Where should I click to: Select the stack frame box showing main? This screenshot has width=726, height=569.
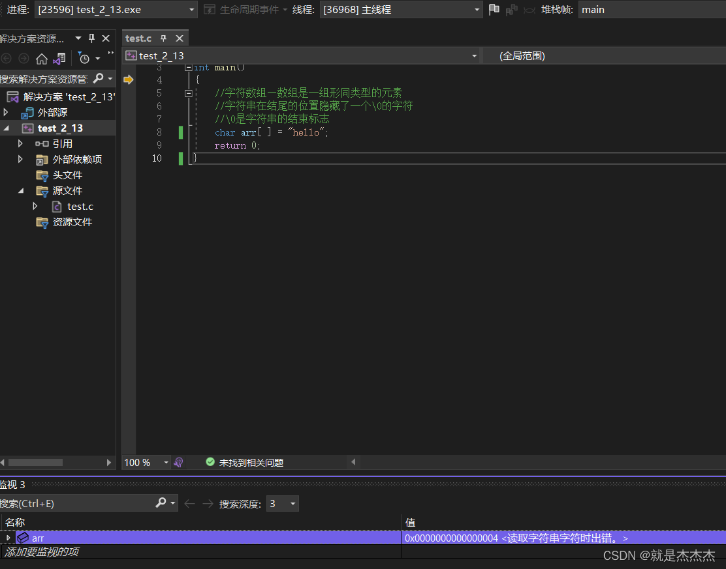click(652, 10)
